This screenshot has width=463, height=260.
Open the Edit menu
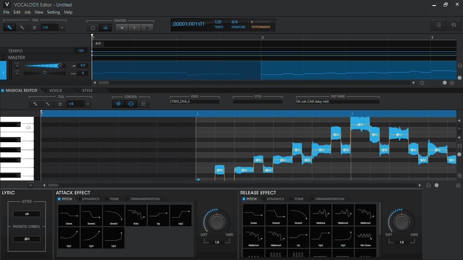(17, 12)
